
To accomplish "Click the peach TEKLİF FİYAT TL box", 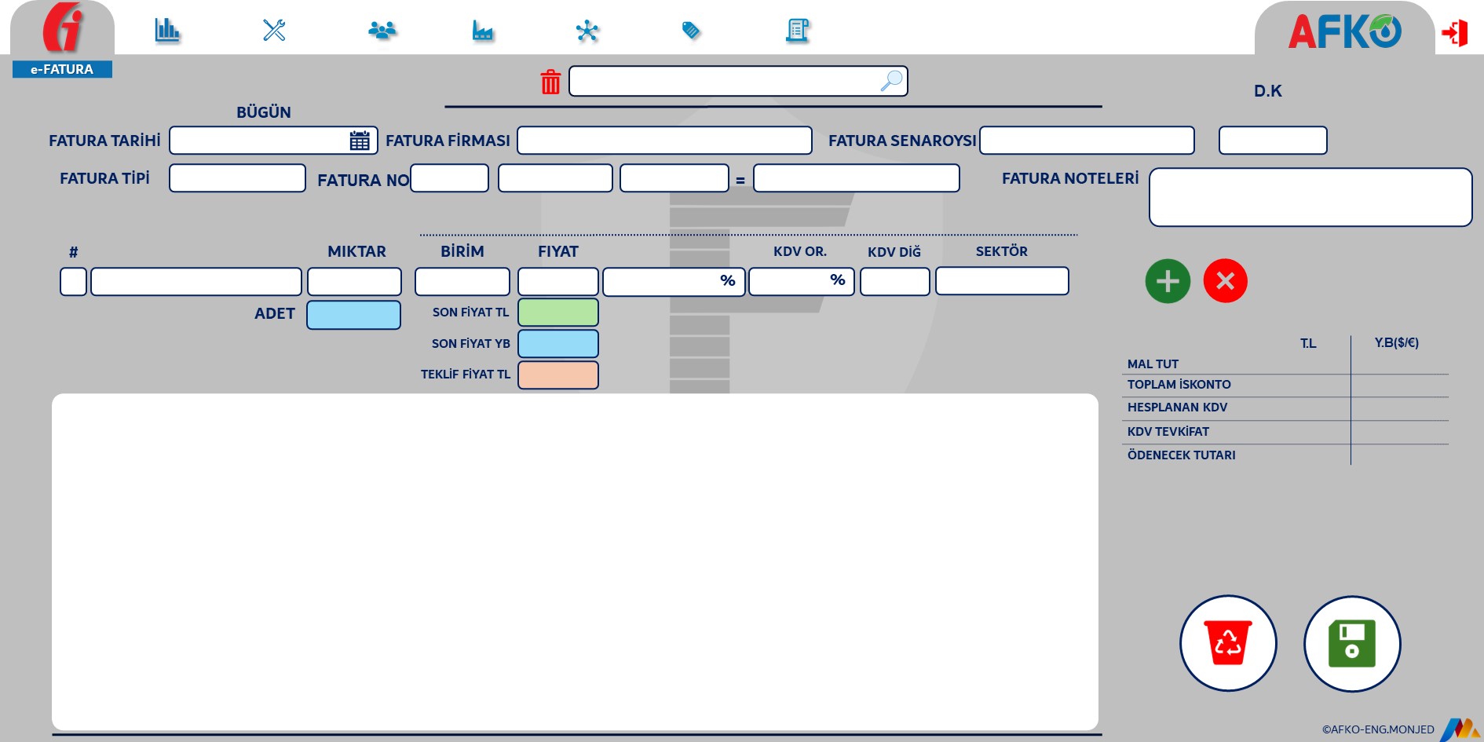I will (x=558, y=375).
